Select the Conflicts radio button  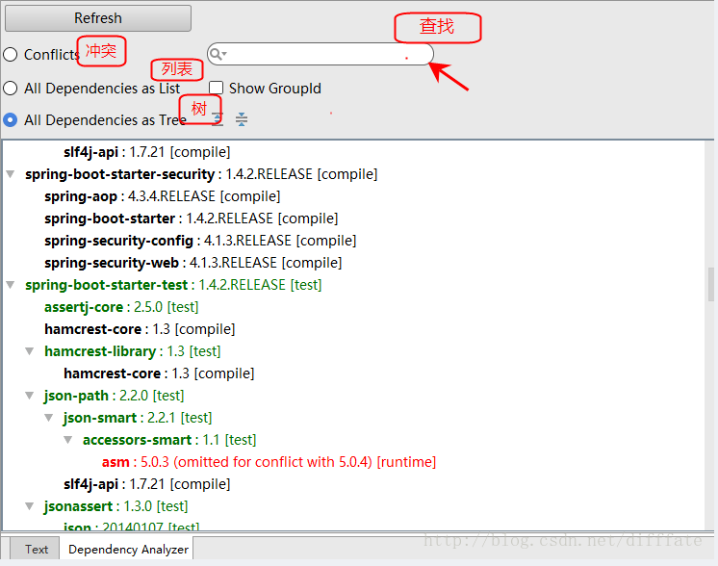[11, 55]
